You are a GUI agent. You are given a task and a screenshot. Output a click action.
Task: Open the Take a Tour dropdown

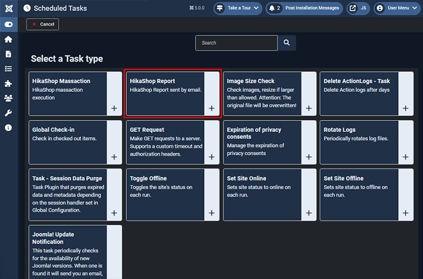tap(237, 8)
